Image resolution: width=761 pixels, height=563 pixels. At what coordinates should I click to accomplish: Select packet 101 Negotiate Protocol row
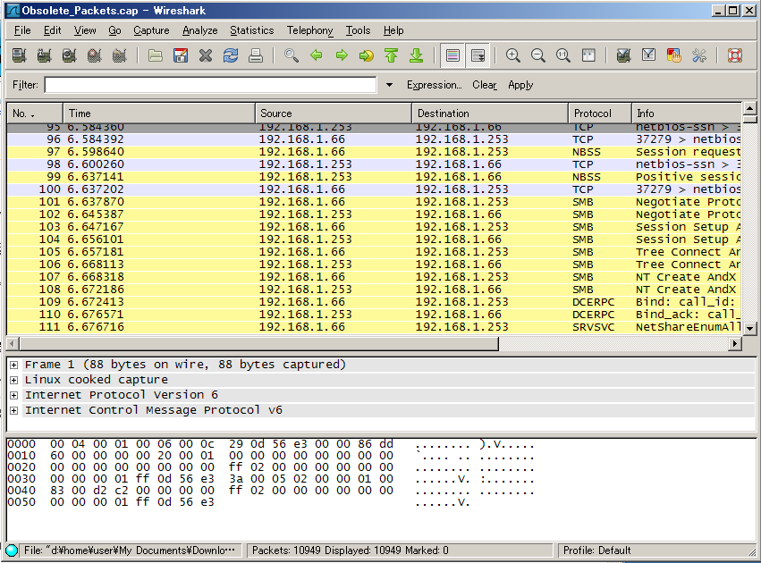pos(374,202)
